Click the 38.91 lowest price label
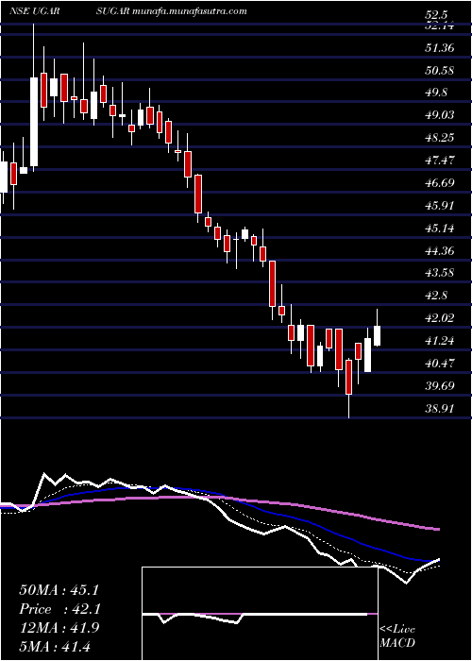 439,409
